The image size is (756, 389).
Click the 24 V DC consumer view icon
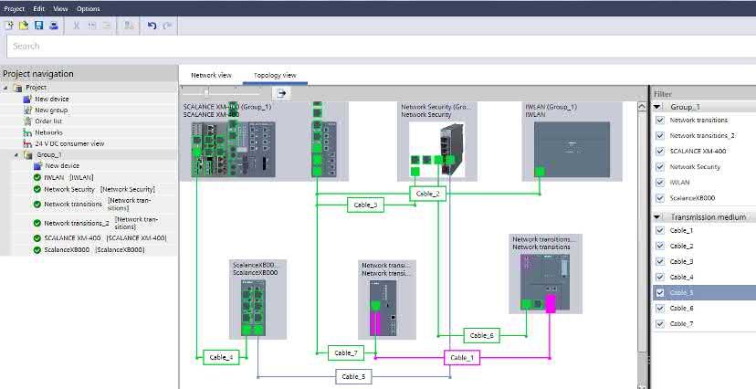coord(27,143)
